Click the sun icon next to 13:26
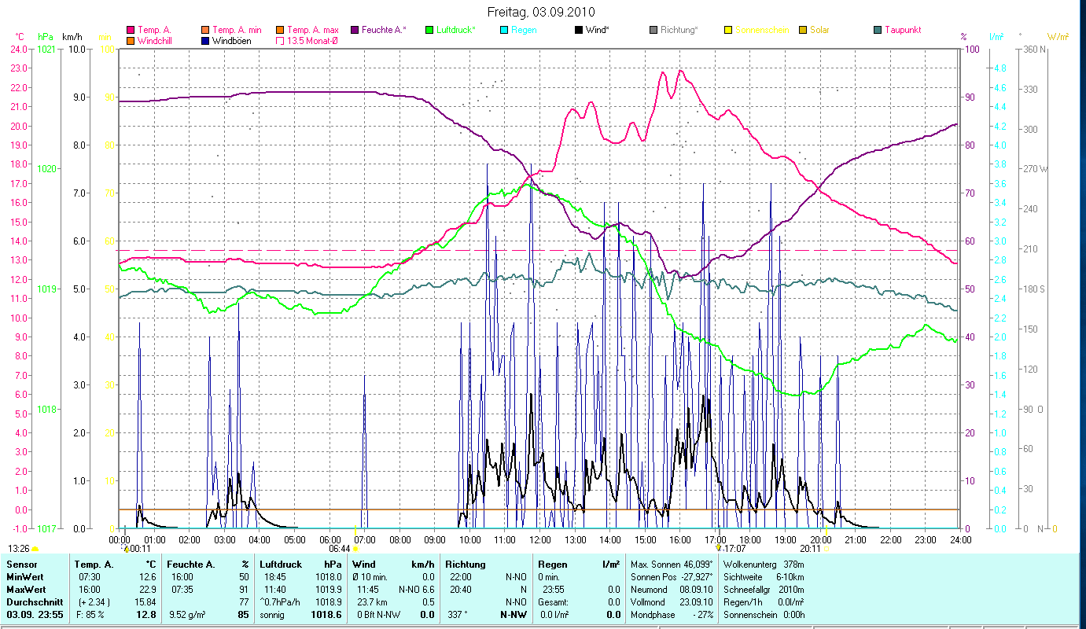The width and height of the screenshot is (1086, 629). 35,549
